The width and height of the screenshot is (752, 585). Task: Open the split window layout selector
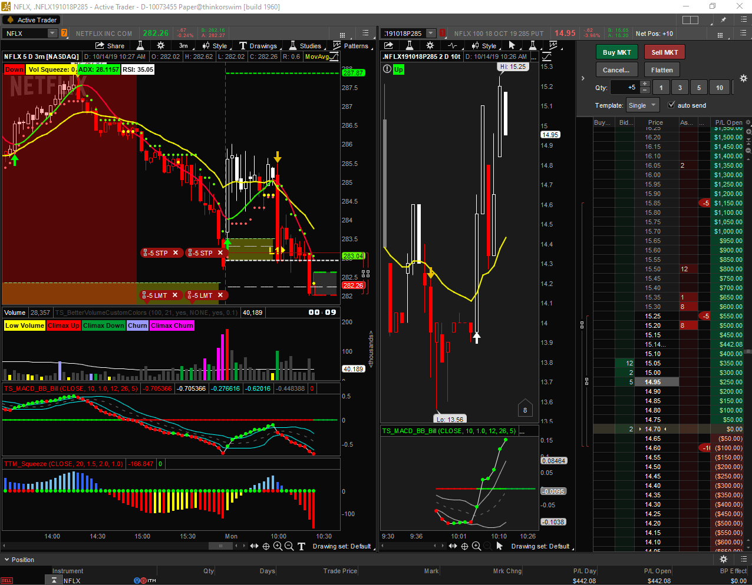coord(690,20)
